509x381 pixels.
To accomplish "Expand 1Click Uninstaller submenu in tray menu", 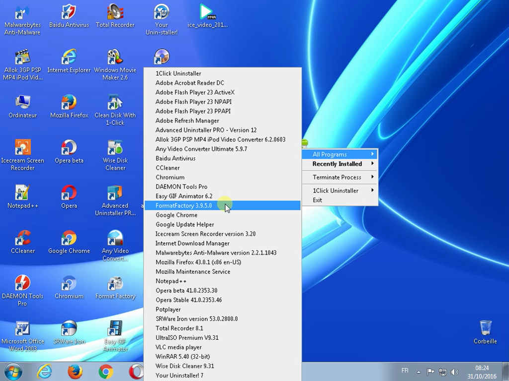I will (x=340, y=190).
